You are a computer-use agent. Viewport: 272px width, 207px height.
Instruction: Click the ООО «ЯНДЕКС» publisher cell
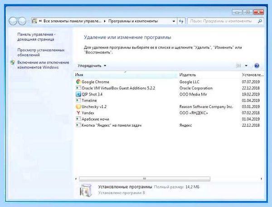coord(194,113)
